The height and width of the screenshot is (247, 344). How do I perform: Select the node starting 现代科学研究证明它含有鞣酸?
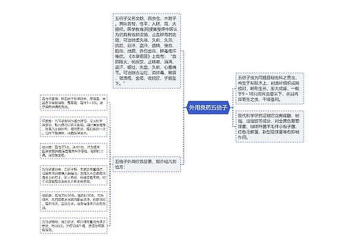click(270, 126)
